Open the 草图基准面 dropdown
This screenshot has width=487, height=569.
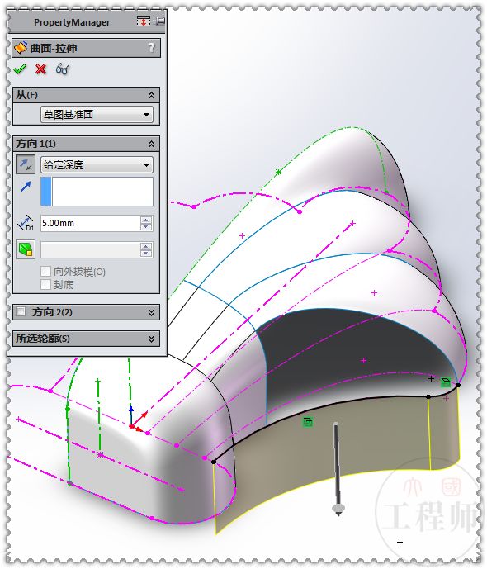click(97, 115)
